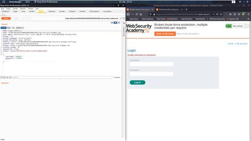Click the Web Security Academy logo
This screenshot has height=141, width=251.
click(x=138, y=28)
